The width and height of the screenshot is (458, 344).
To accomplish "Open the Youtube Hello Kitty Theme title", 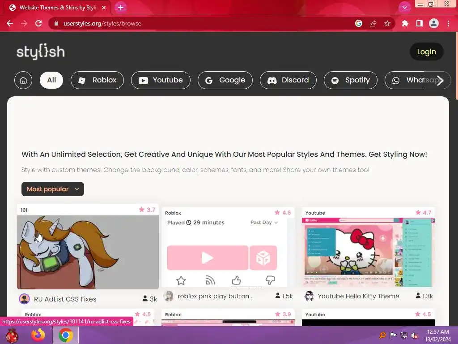I will (x=358, y=296).
